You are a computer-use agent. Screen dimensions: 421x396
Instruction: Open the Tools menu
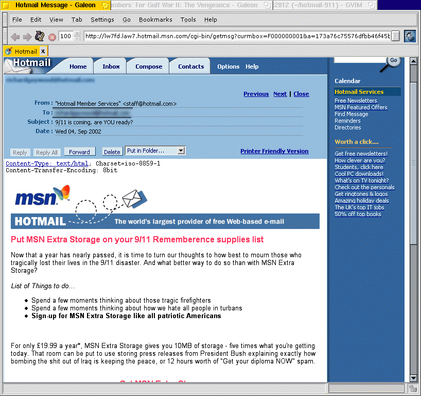[x=188, y=20]
